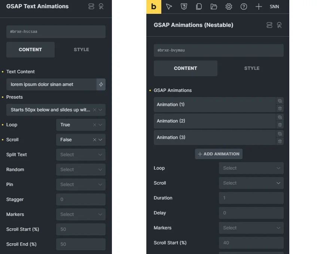The height and width of the screenshot is (254, 317).
Task: Open the settings gear icon
Action: (x=229, y=7)
